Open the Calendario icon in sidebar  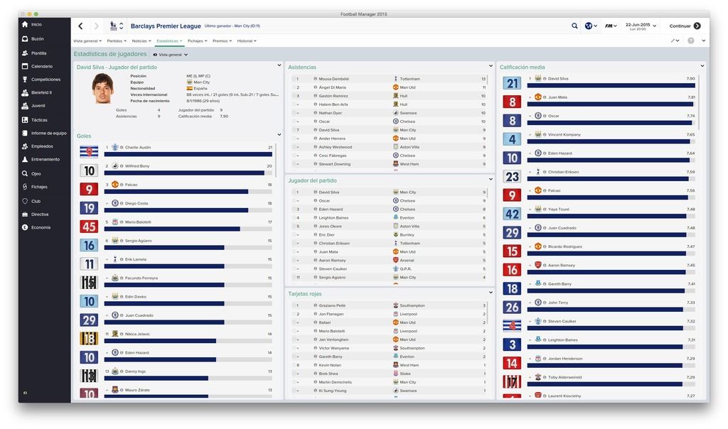[x=25, y=66]
